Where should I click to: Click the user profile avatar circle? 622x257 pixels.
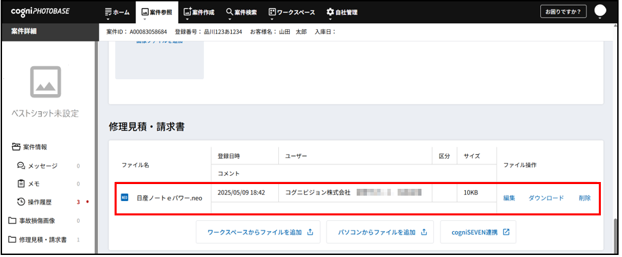click(600, 11)
